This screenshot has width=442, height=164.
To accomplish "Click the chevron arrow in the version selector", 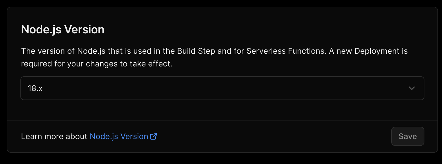I will click(x=412, y=88).
